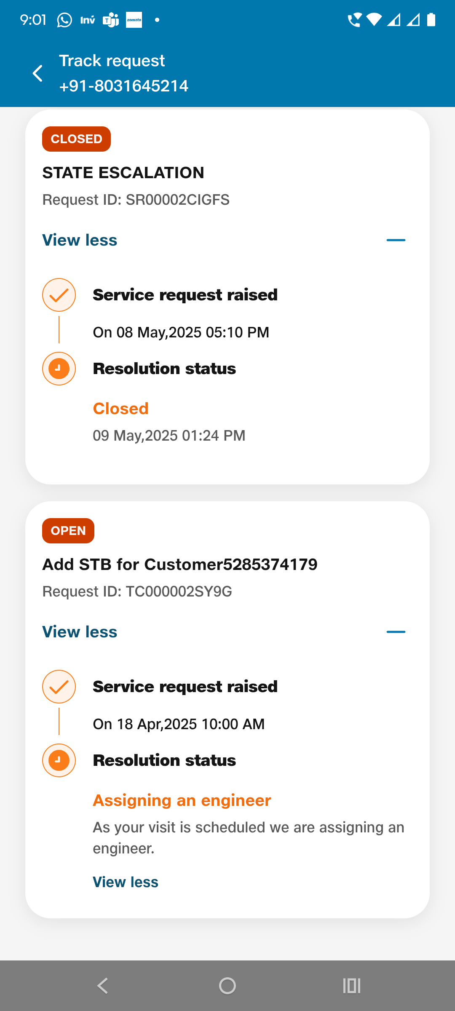Tap View less under STATE ESCALATION request

tap(80, 240)
